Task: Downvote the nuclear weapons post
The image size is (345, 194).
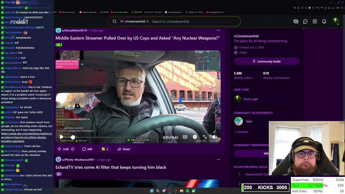Action: point(73,149)
